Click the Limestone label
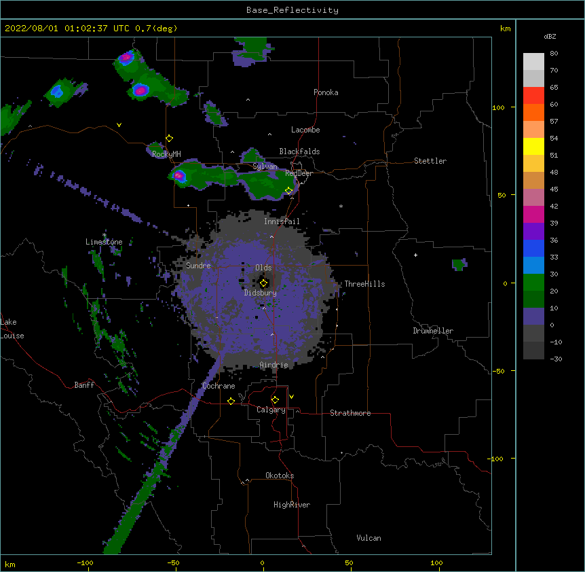Screen dimensions: 585x572 [x=104, y=242]
